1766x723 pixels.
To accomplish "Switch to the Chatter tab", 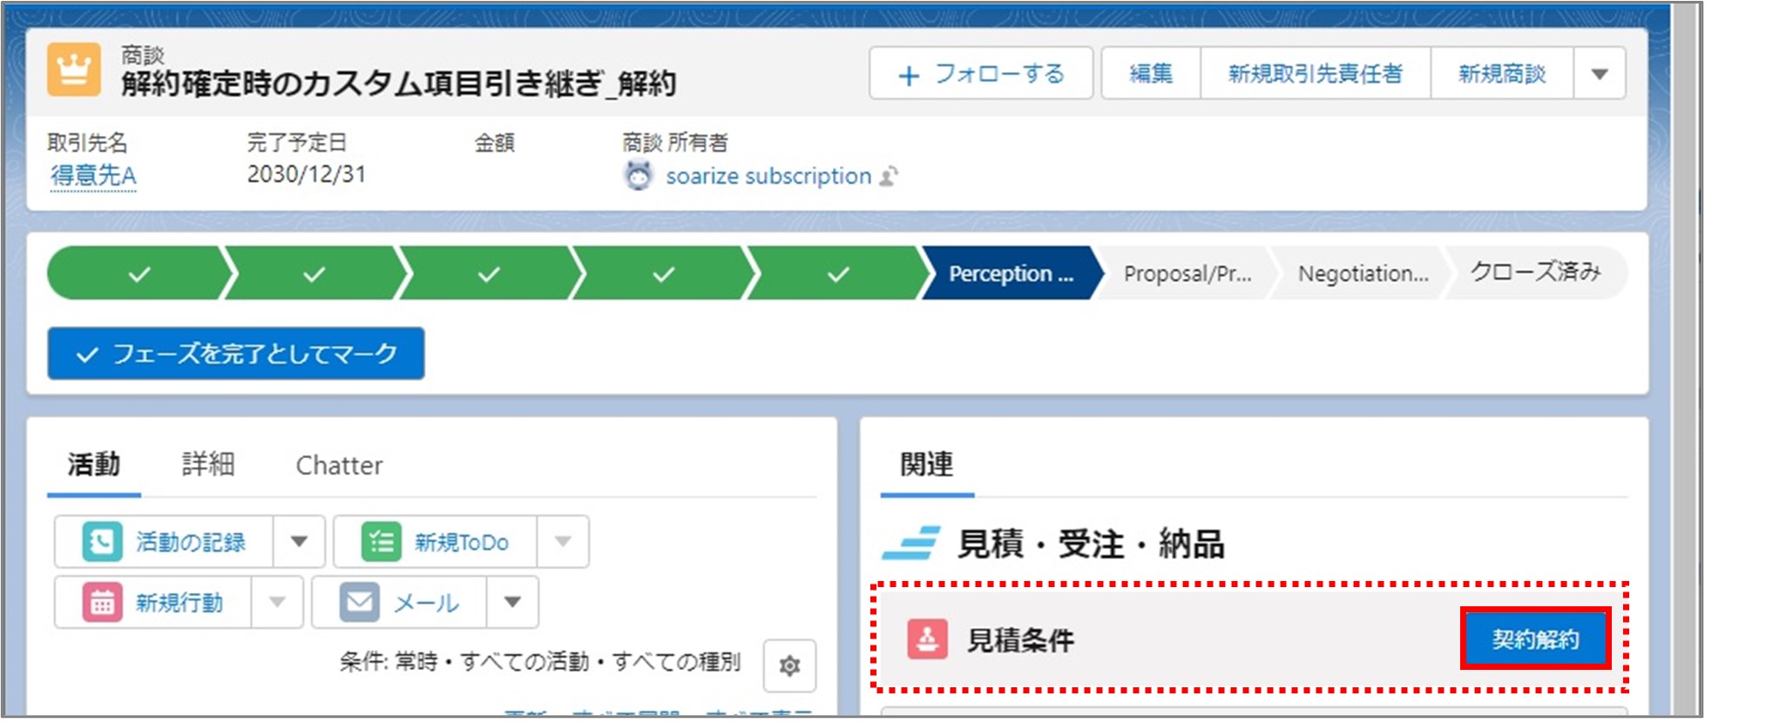I will pos(339,465).
